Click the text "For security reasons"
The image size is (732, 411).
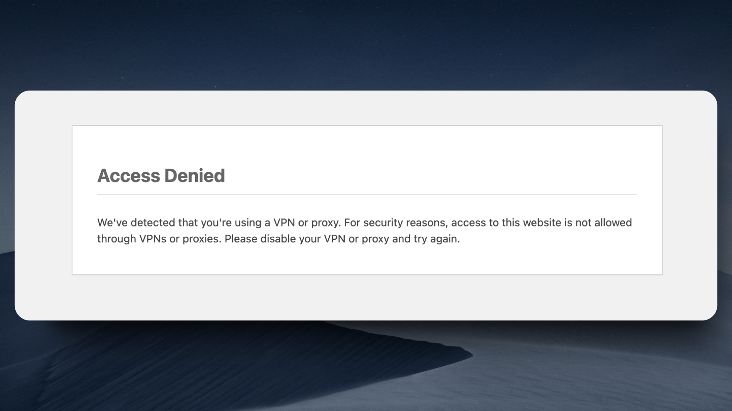(395, 223)
